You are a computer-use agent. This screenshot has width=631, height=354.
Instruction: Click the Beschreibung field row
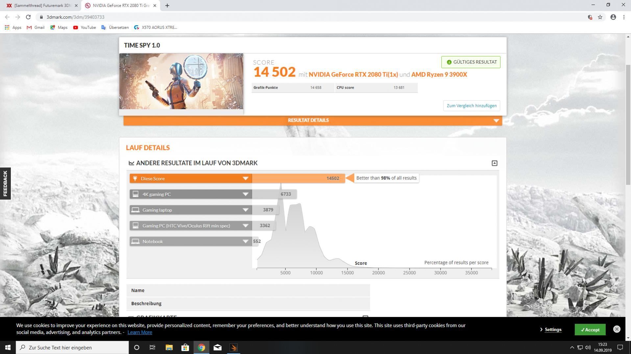tap(248, 303)
